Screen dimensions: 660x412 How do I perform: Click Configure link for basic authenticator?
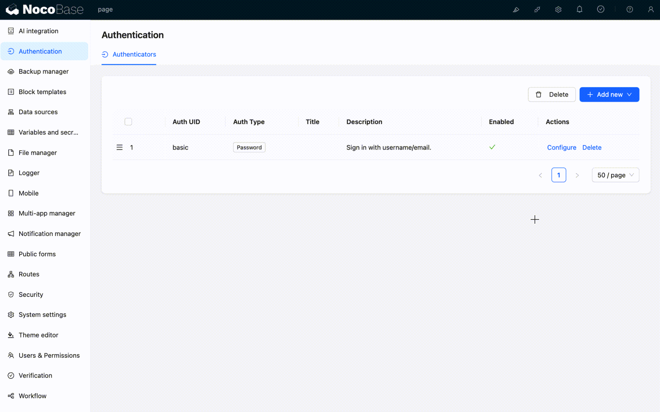click(x=561, y=147)
